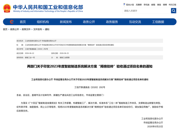Click the 发文字号 value 工信厅联通装函〔2026〕292号 in info table
This screenshot has width=179, height=130.
coord(36,49)
